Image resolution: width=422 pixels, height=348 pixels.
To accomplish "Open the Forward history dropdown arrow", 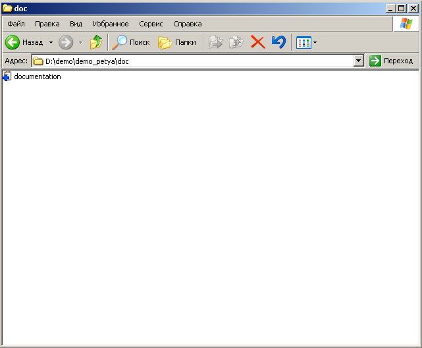I will (81, 42).
